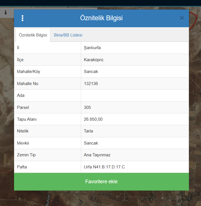
Task: Click the Mahalle No value 132136
Action: click(91, 84)
